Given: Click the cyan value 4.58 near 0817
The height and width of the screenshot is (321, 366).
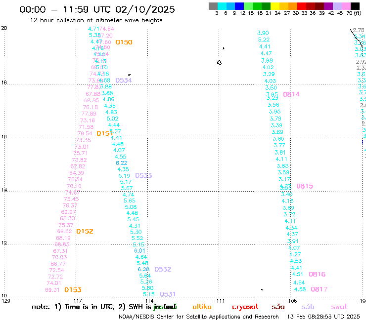Looking at the screenshot, I should (300, 289).
